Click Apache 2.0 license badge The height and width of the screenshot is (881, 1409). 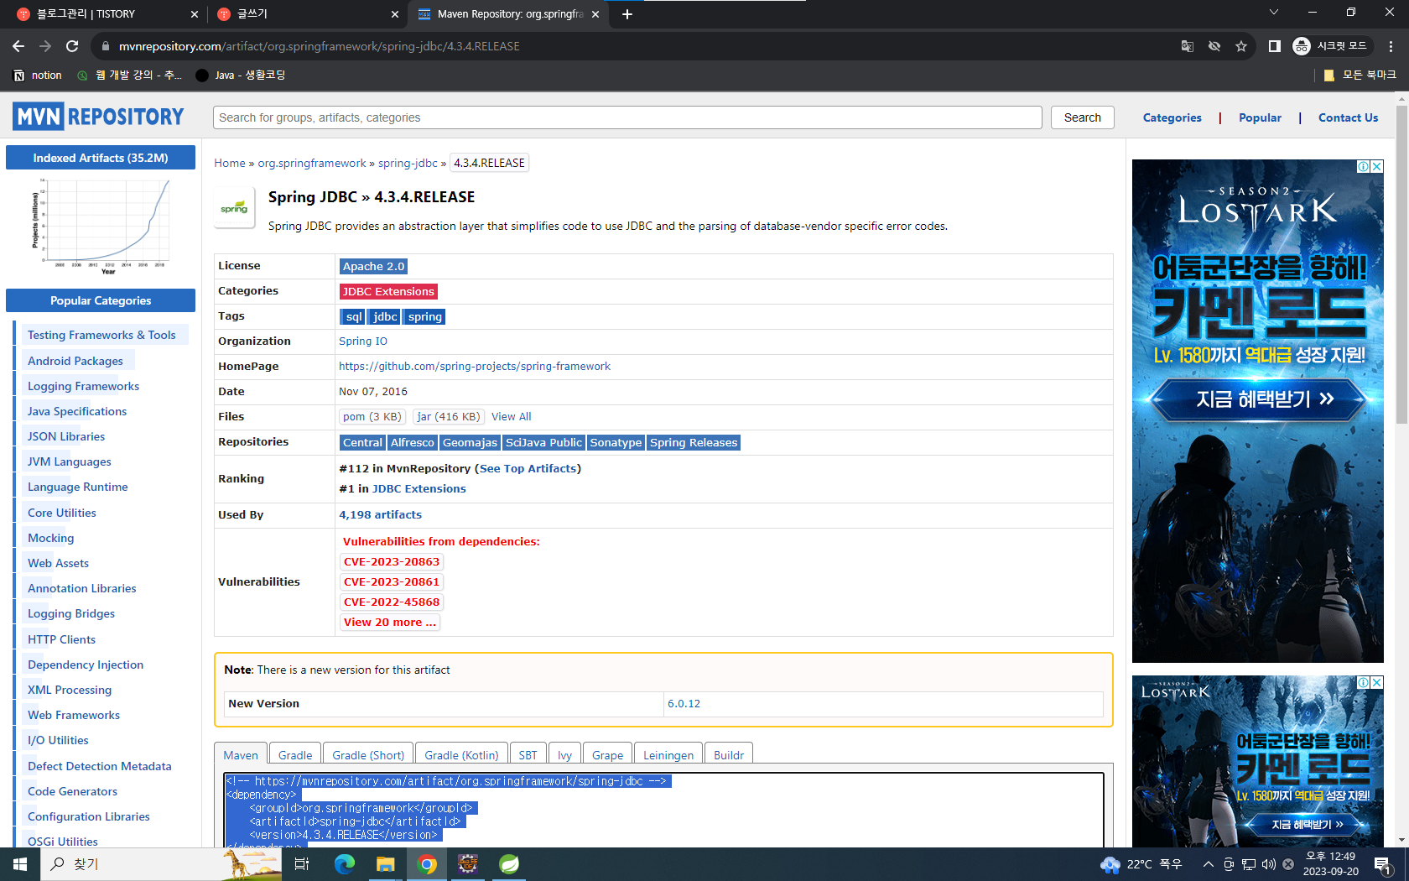pyautogui.click(x=373, y=266)
